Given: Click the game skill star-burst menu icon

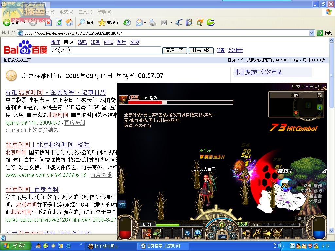Looking at the screenshot, I should click(214, 228).
